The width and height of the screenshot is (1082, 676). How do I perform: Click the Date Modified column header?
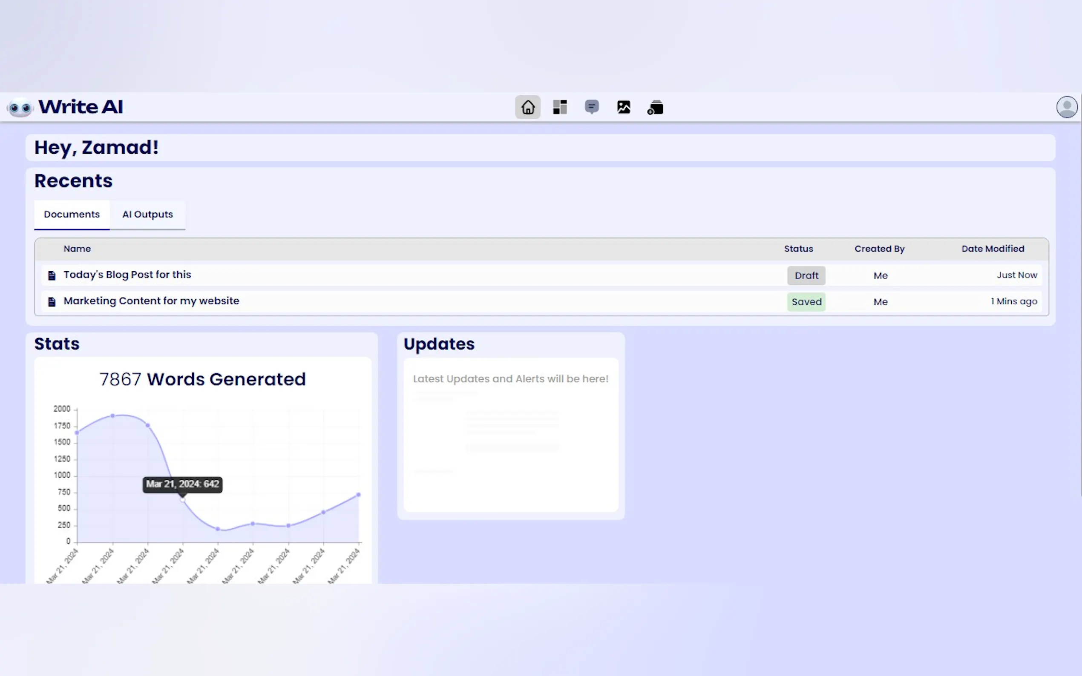point(993,249)
